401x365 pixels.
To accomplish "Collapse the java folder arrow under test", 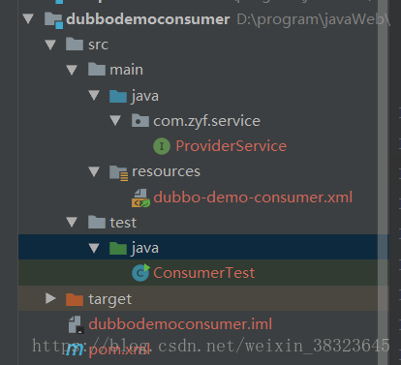I will (94, 248).
